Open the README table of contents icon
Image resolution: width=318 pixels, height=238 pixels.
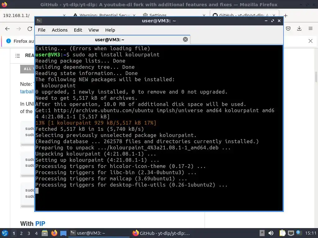point(18,56)
